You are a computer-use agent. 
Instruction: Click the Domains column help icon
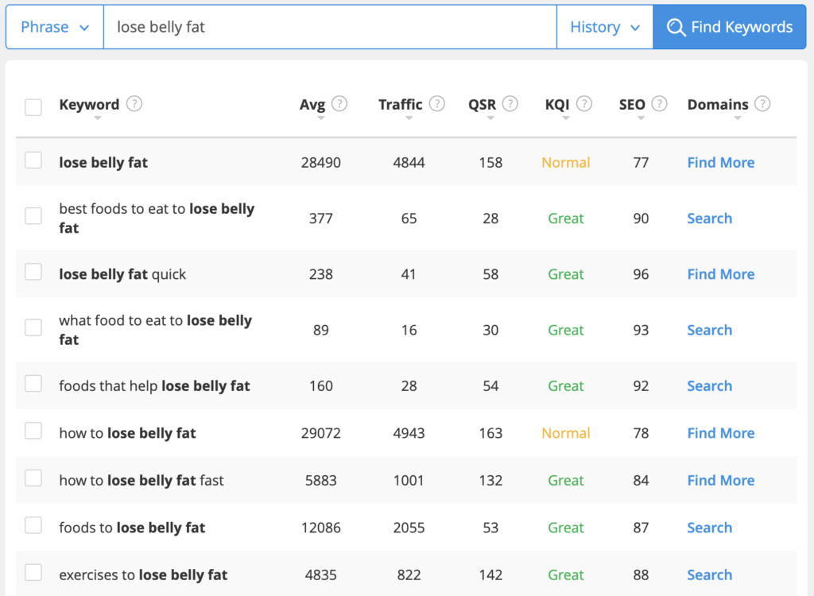click(762, 103)
